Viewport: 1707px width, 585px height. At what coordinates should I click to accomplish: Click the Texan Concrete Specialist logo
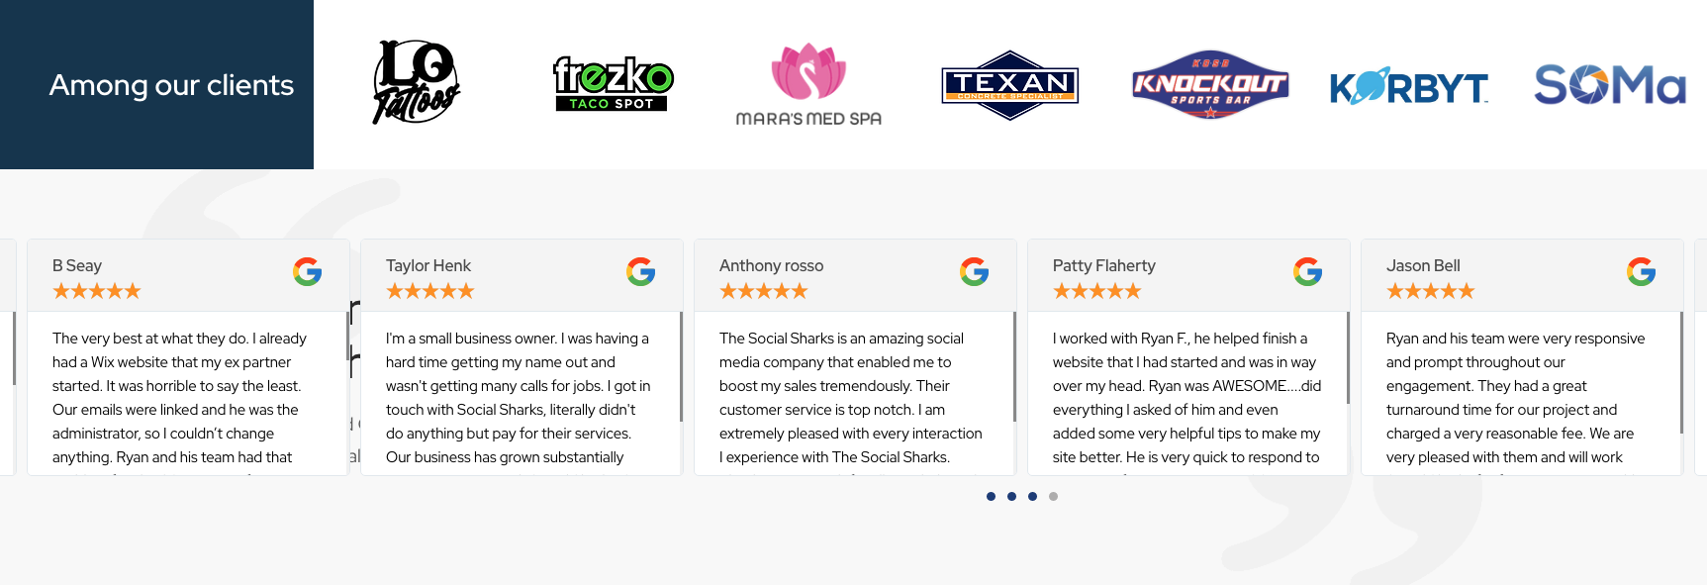tap(1009, 85)
